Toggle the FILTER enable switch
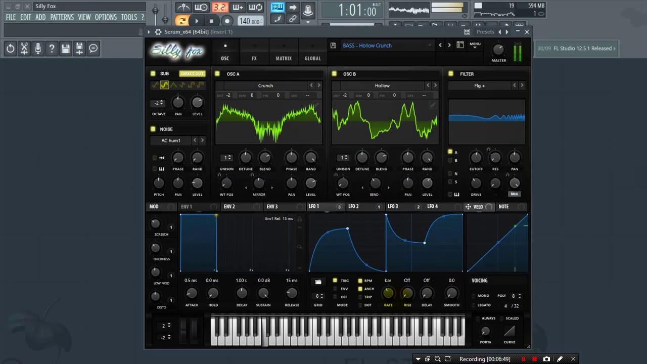The height and width of the screenshot is (364, 647). click(450, 74)
